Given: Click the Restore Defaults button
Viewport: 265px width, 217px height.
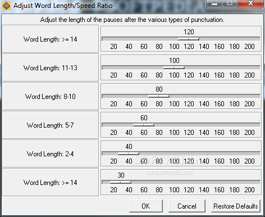Looking at the screenshot, I should click(x=236, y=206).
